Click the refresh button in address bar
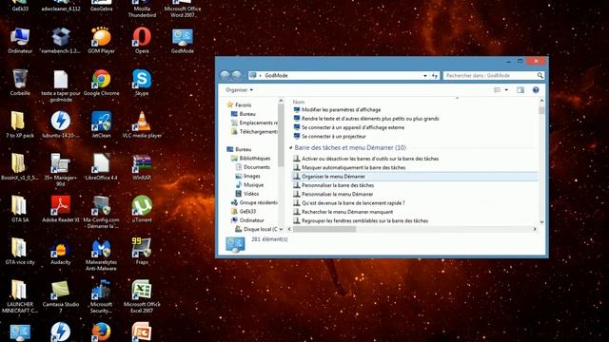Image resolution: width=609 pixels, height=342 pixels. [435, 76]
